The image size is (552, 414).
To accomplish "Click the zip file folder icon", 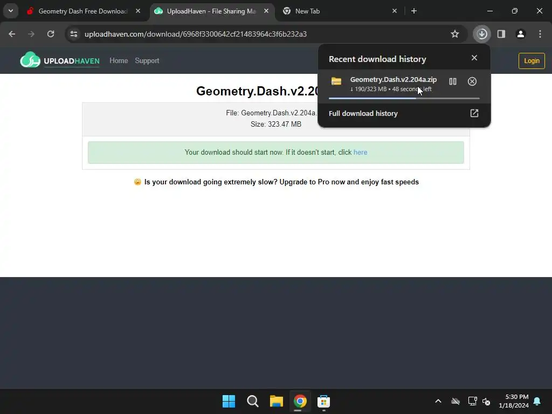I will [x=336, y=81].
